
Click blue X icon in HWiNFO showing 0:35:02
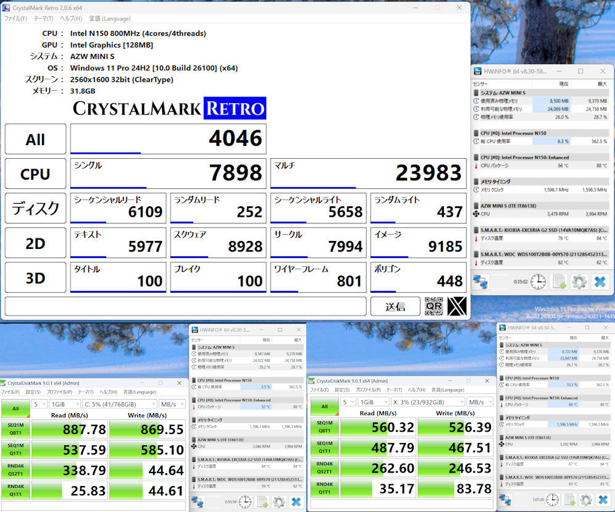[x=600, y=281]
